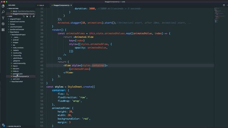Open the yarn.lock file
228x128 pixels.
coord(16,79)
